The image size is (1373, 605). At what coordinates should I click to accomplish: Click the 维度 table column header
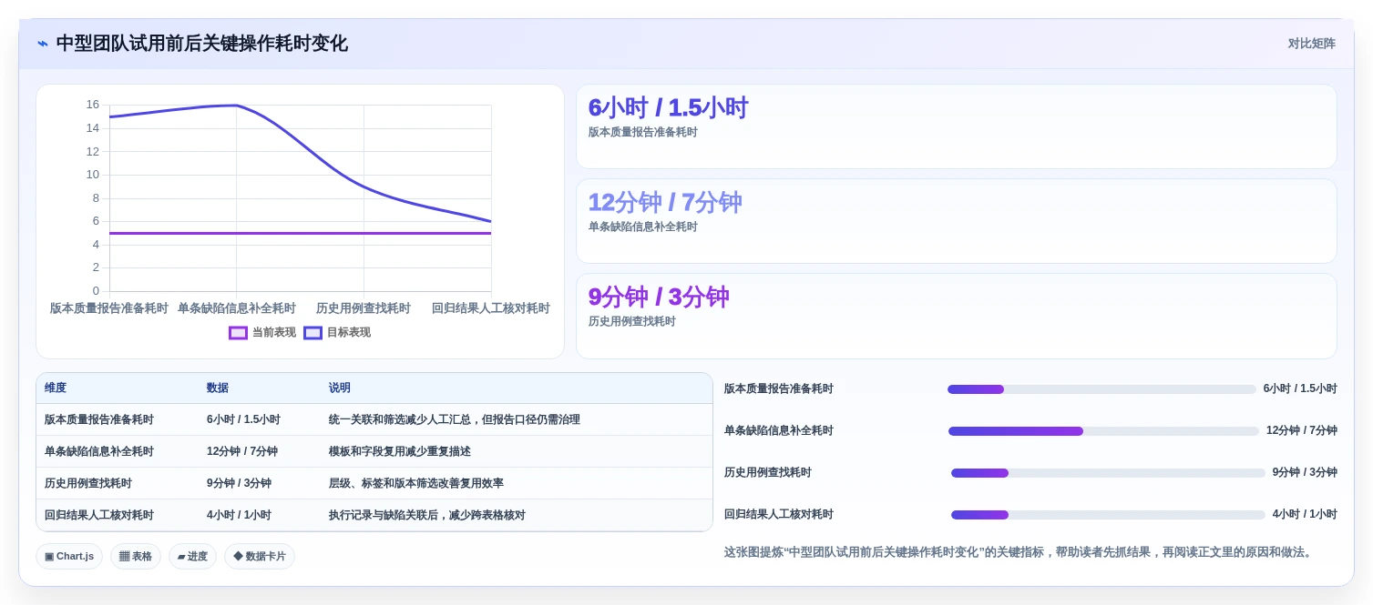coord(56,388)
